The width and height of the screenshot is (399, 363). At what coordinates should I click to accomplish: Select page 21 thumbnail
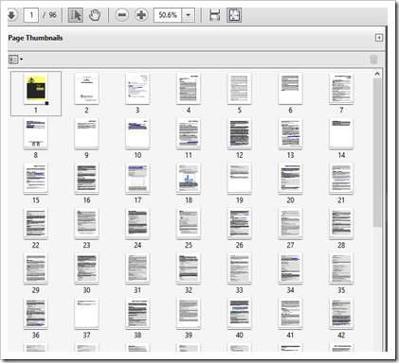(341, 179)
